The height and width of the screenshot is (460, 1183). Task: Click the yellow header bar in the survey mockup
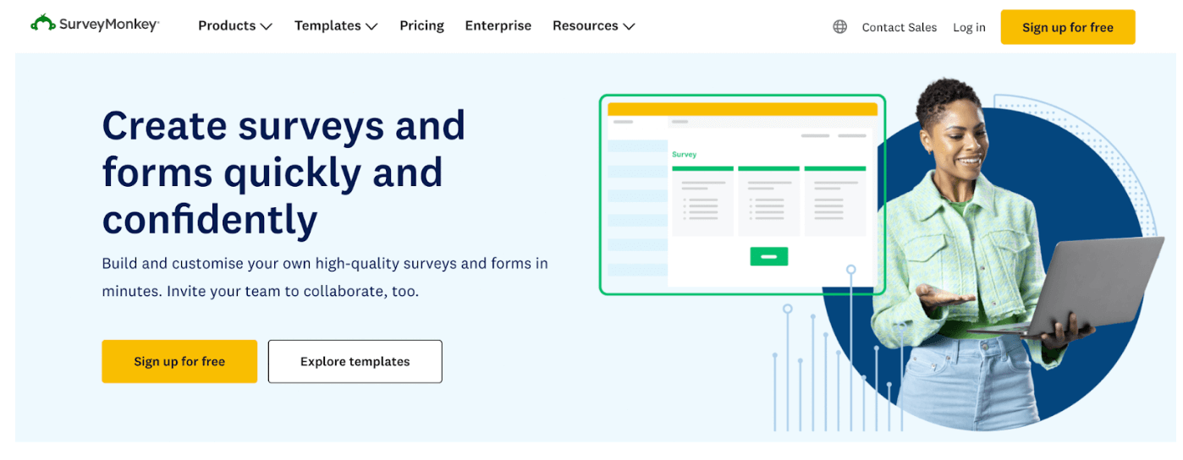[x=742, y=109]
